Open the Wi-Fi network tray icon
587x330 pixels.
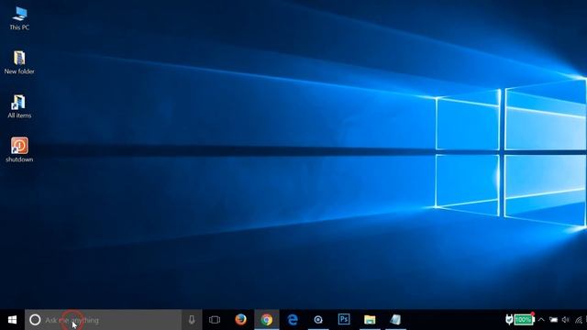click(x=579, y=320)
